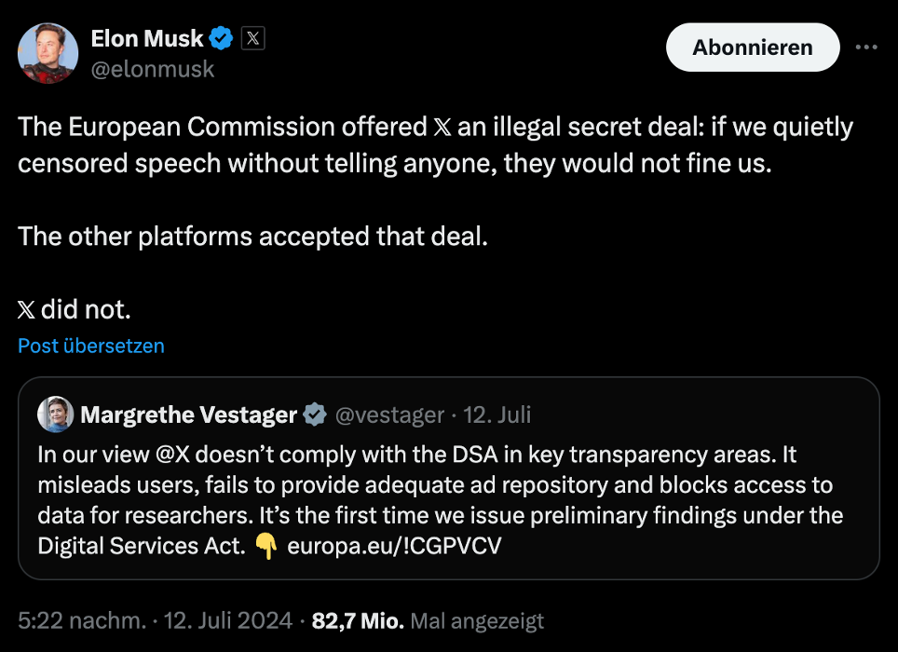
Task: Click Margrethe Vestager's avatar in quoted post
Action: [56, 414]
